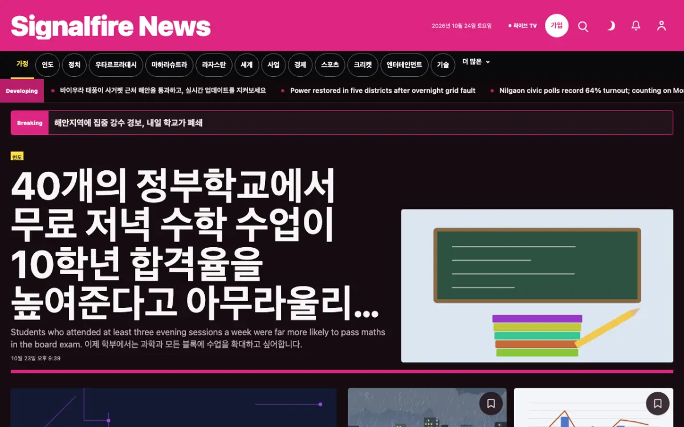Viewport: 684px width, 427px height.
Task: Open the dark blue circuit article card
Action: [174, 408]
